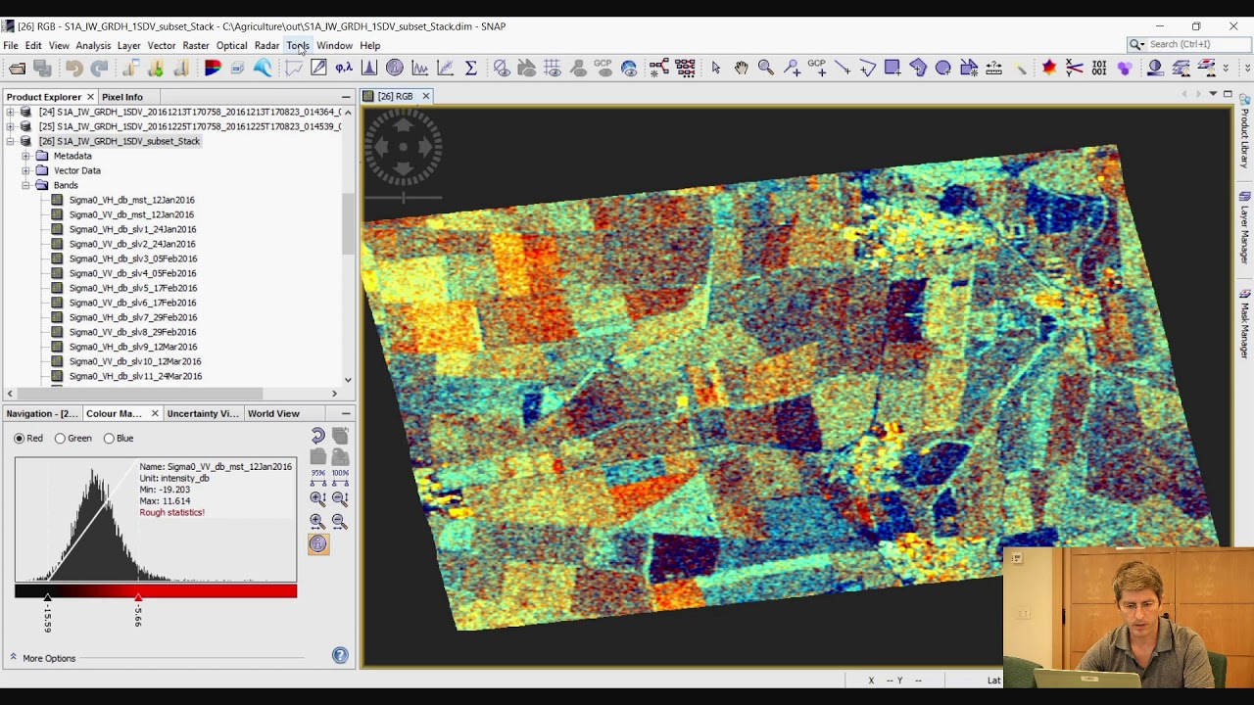Click the red slider marker at -5.66
The image size is (1254, 705).
(138, 597)
